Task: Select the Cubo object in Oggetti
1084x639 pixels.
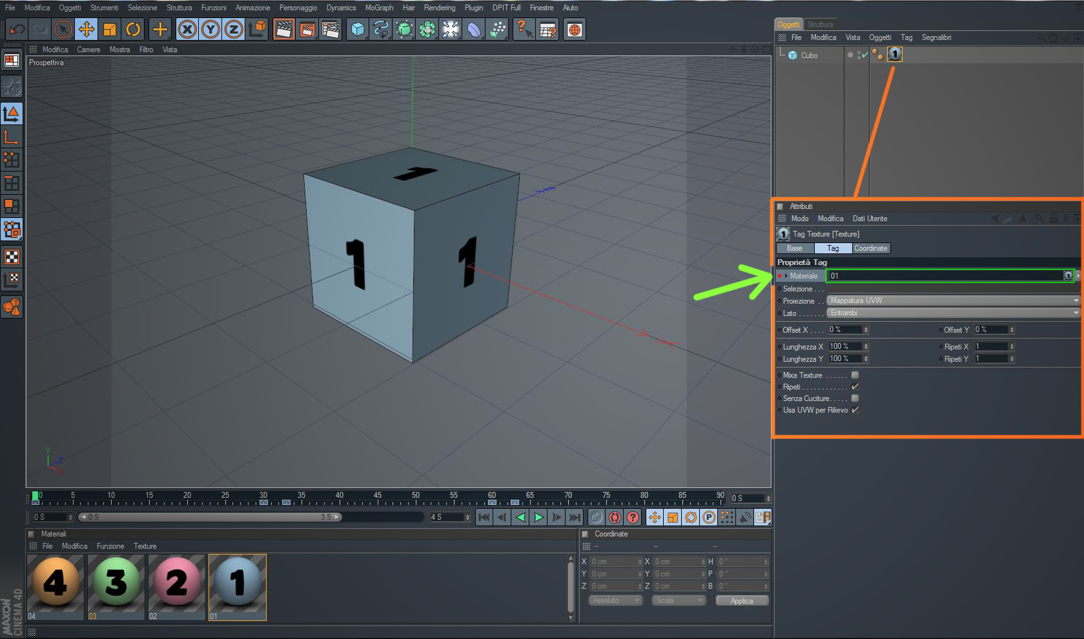Action: 809,55
